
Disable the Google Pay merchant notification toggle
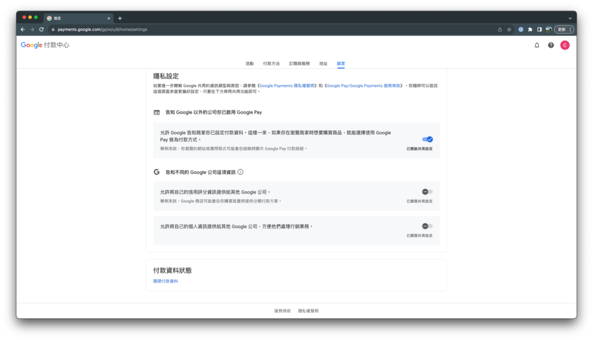[x=427, y=139]
